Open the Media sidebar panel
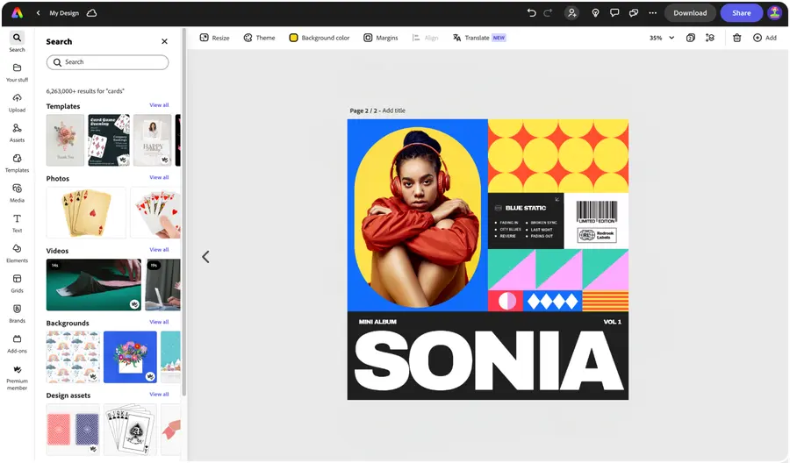 pos(18,193)
